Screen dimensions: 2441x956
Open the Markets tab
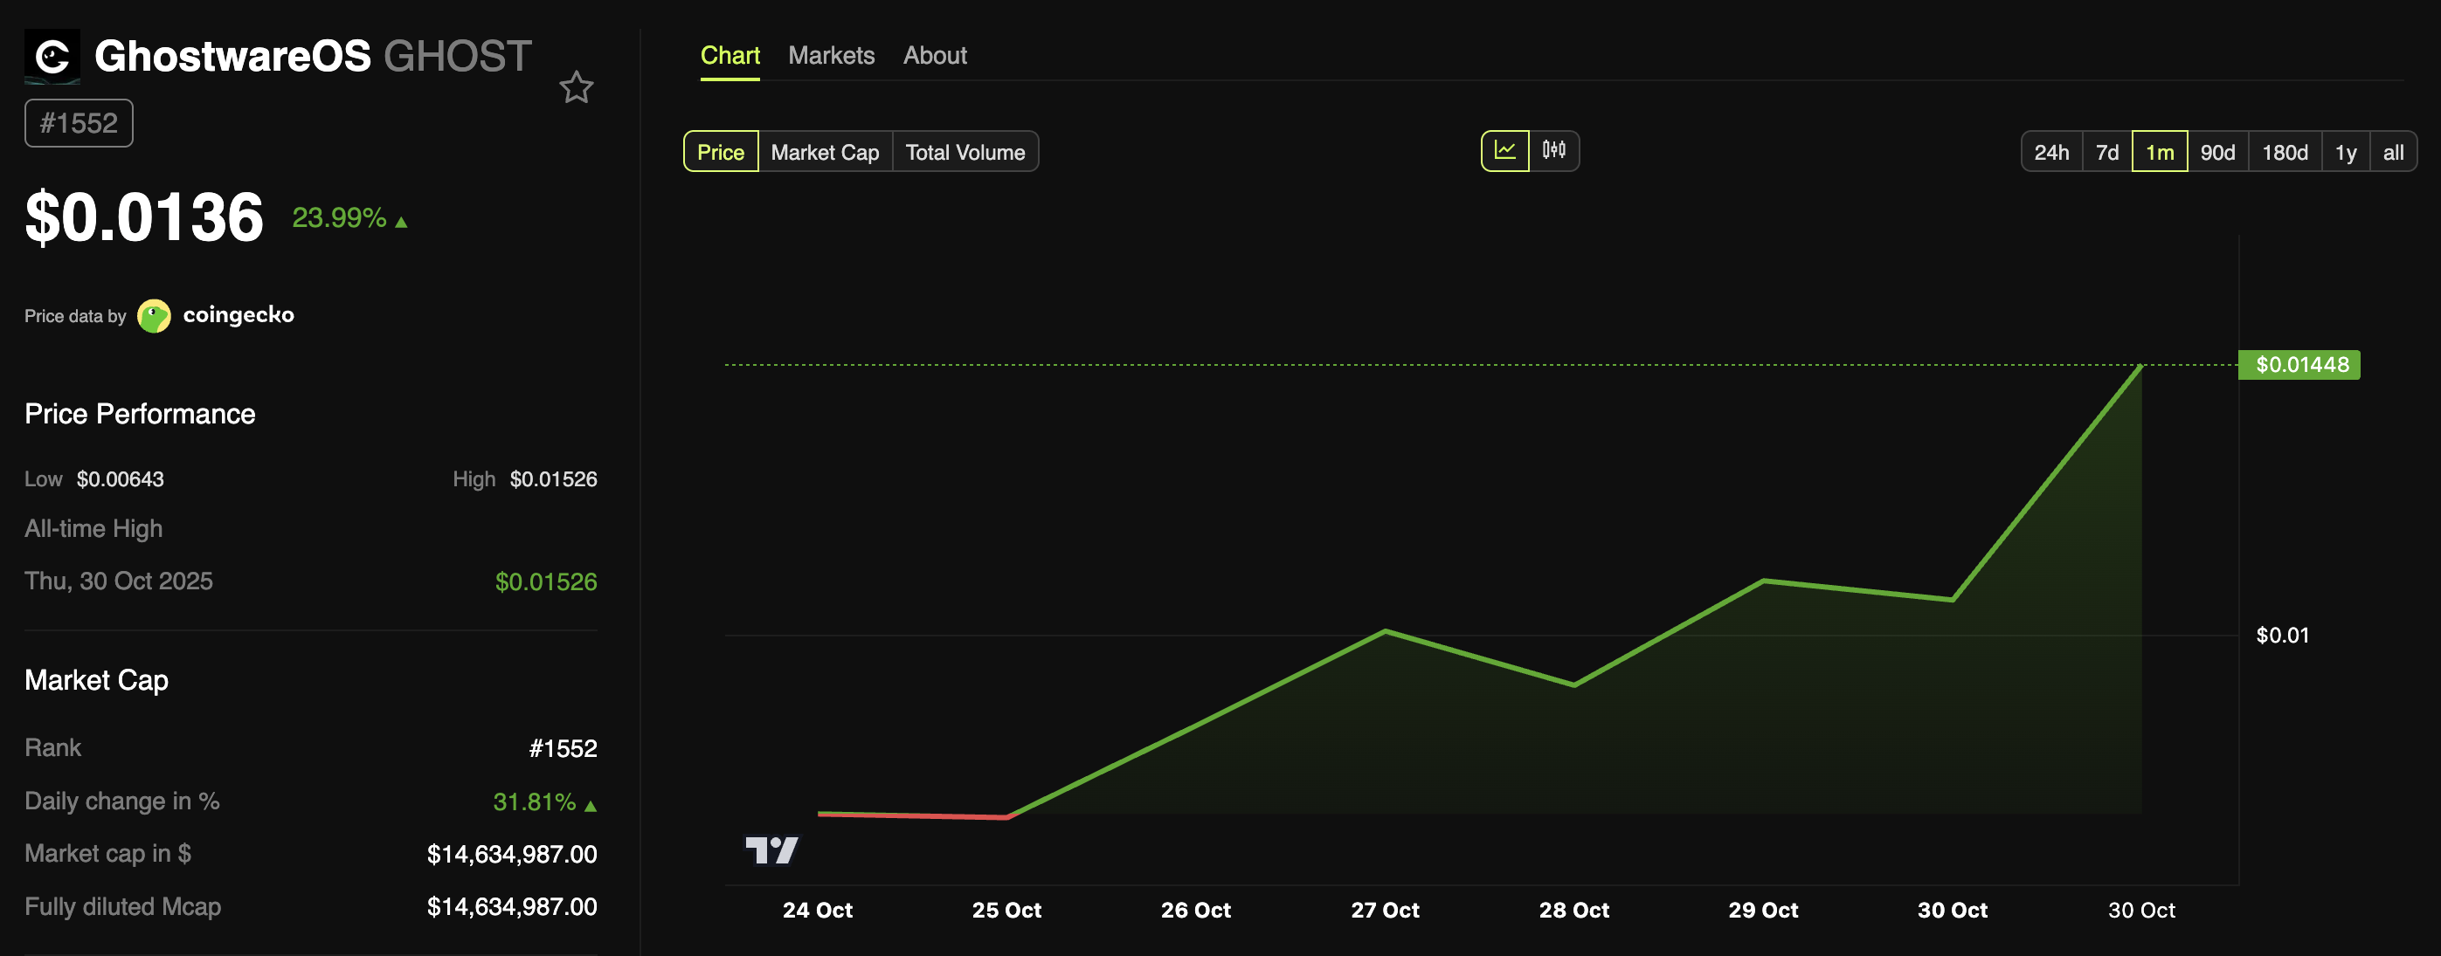click(831, 56)
